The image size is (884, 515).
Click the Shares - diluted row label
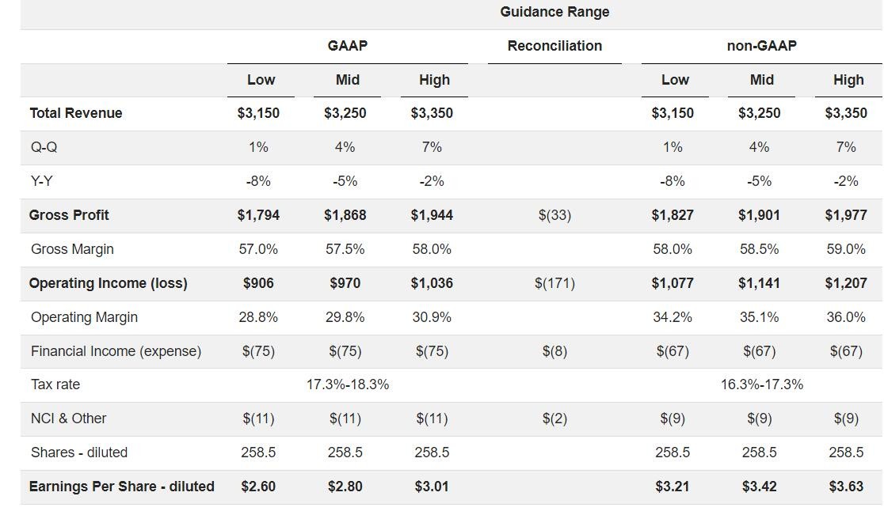[79, 453]
